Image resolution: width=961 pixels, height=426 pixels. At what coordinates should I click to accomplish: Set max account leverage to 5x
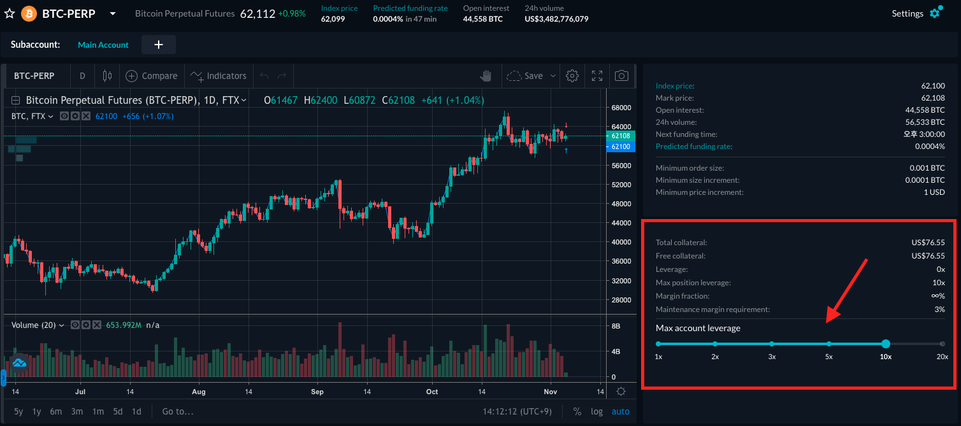(828, 344)
